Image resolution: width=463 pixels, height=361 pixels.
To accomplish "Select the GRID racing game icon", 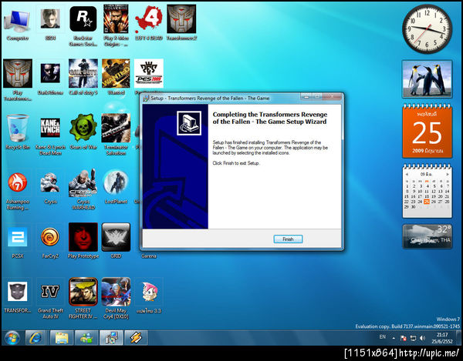I will click(x=116, y=241).
